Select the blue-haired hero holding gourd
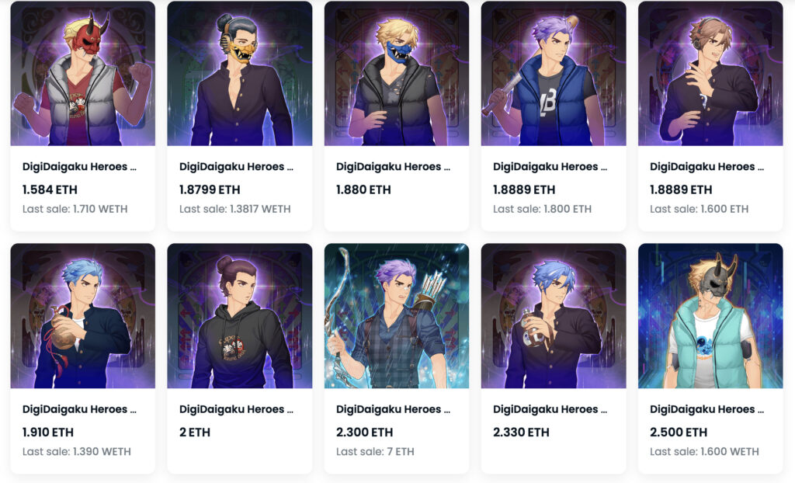795x483 pixels. [x=82, y=316]
